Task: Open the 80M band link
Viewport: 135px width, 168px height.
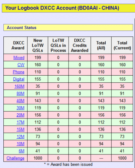Action: click(x=20, y=93)
